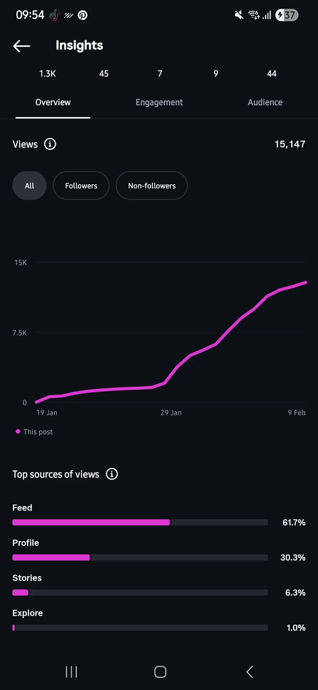Tap the Pinterest notification icon

point(83,15)
